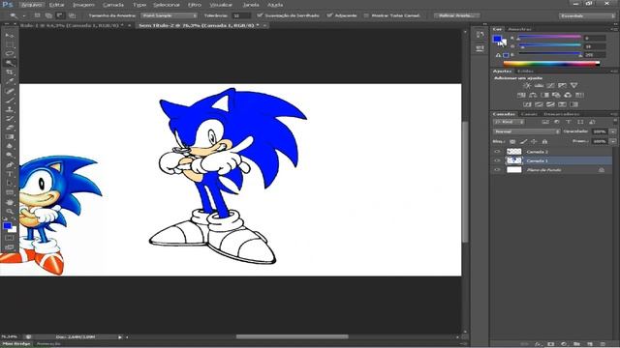Open the Mini Bridge panel tab
This screenshot has width=620, height=348.
(16, 344)
